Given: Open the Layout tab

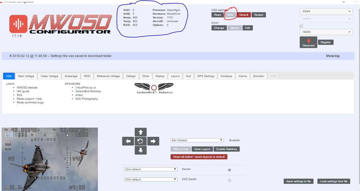Looking at the screenshot, I should pos(175,76).
